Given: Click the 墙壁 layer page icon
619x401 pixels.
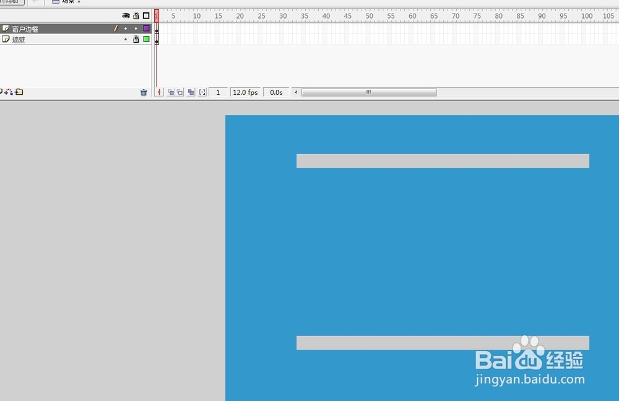Looking at the screenshot, I should click(x=6, y=39).
